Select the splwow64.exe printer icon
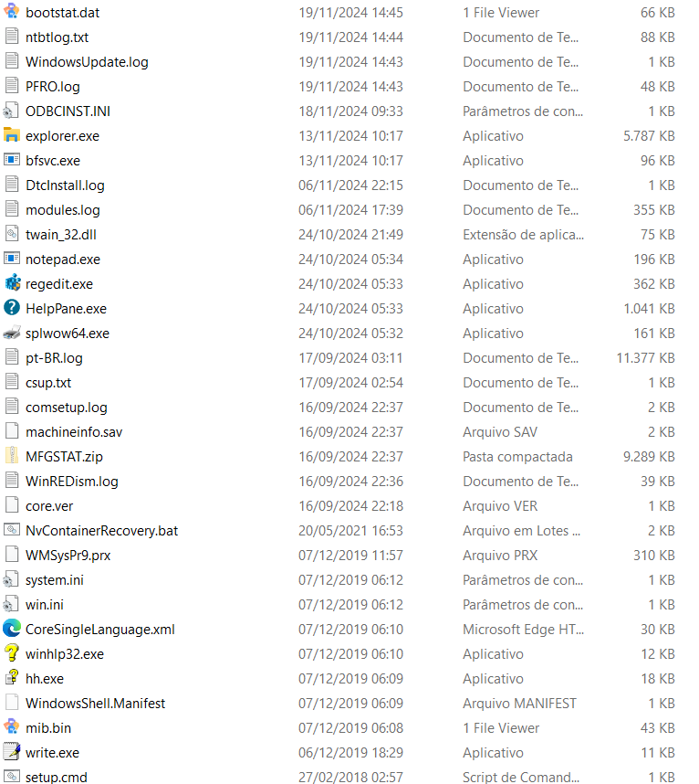699x784 pixels. 12,333
